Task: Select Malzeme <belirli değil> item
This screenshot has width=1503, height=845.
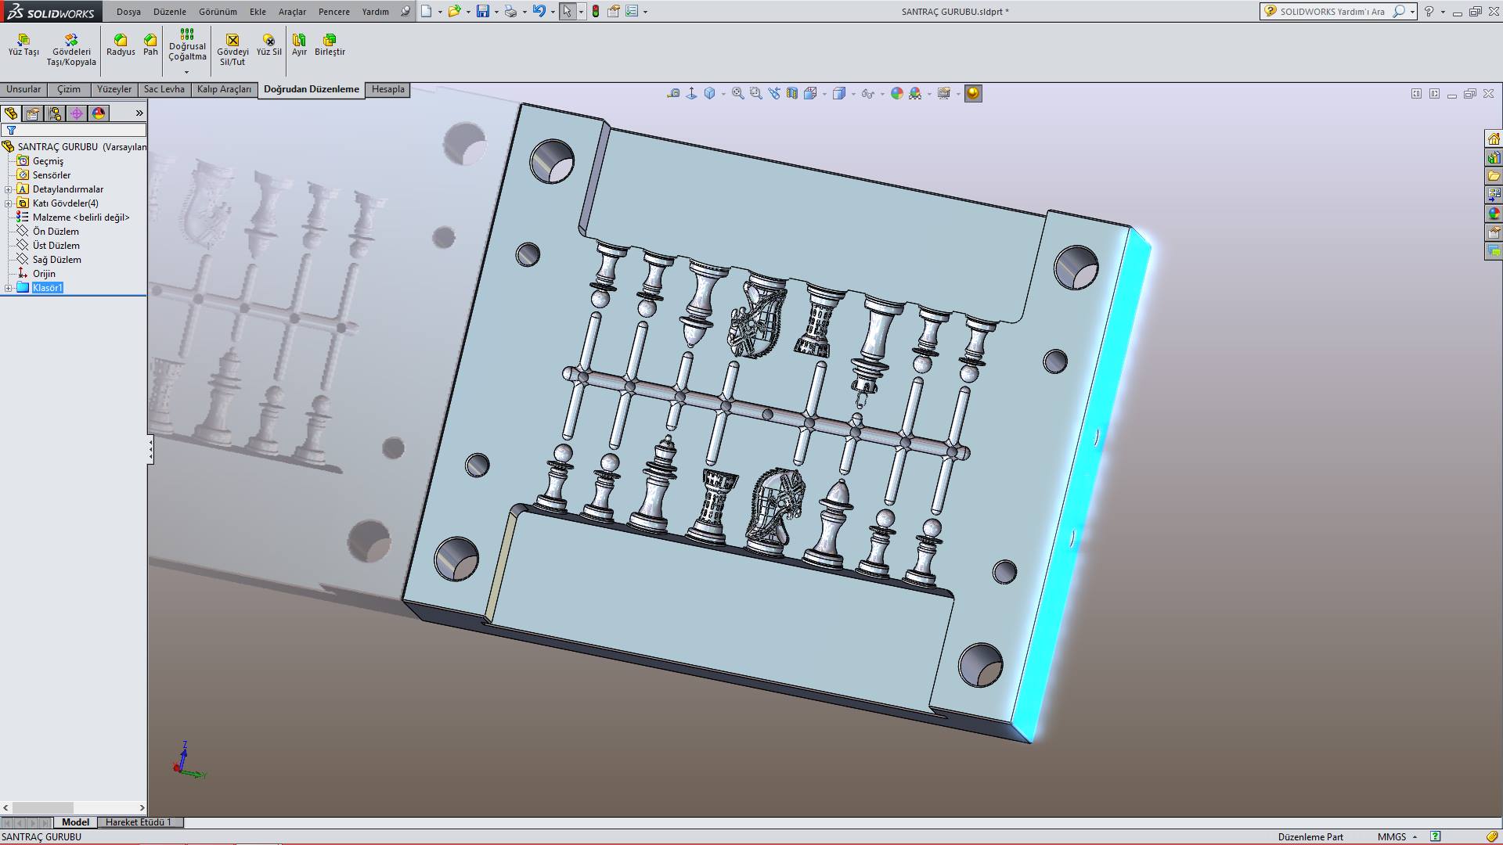Action: [x=73, y=218]
